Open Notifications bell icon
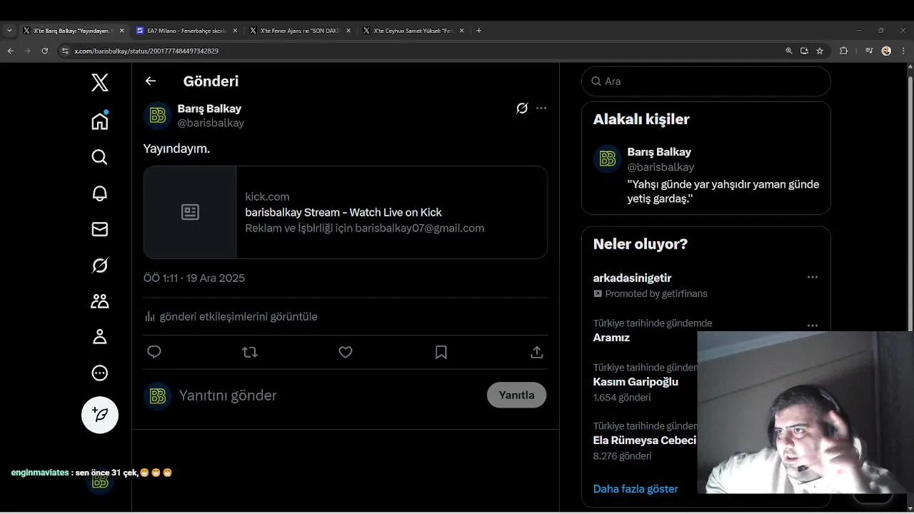Viewport: 914px width, 514px height. coord(100,193)
